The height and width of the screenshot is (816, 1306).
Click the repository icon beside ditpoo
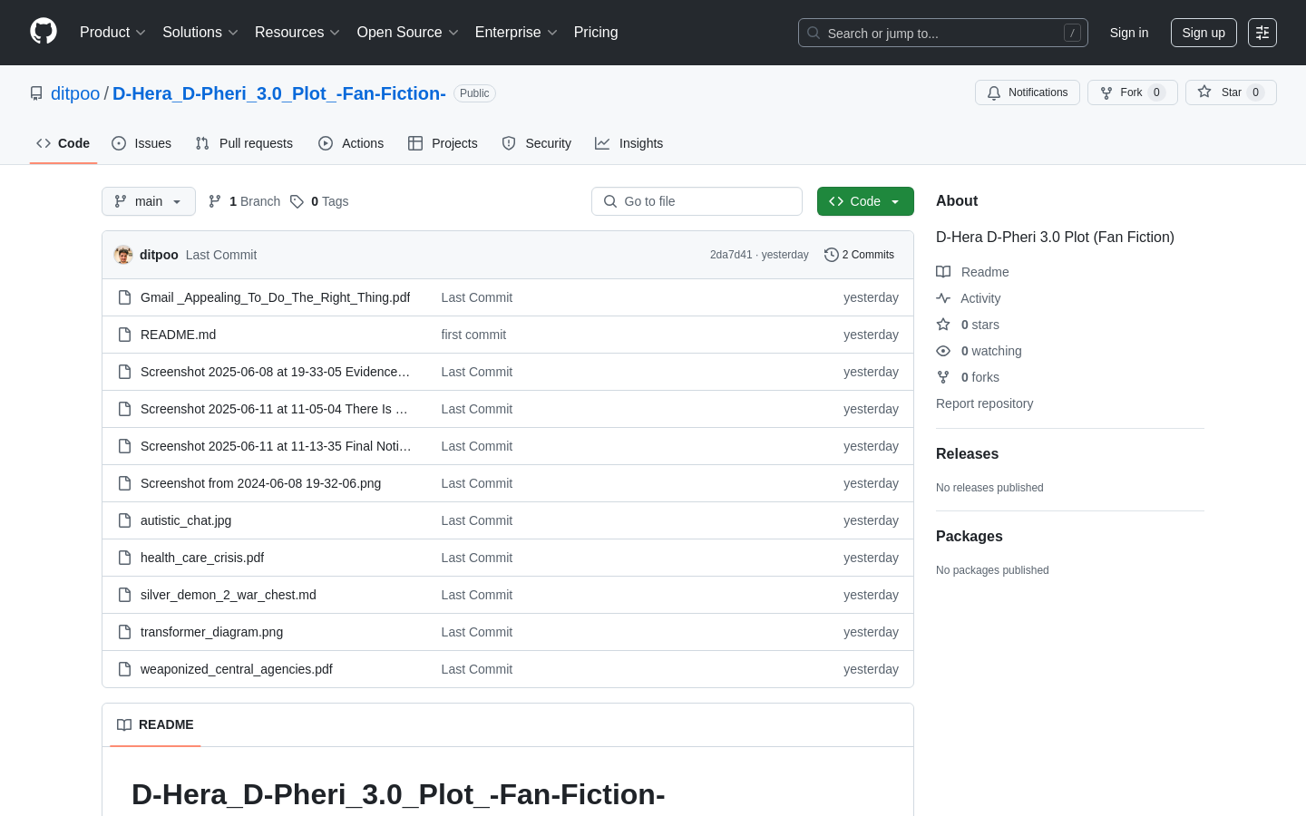pyautogui.click(x=36, y=93)
